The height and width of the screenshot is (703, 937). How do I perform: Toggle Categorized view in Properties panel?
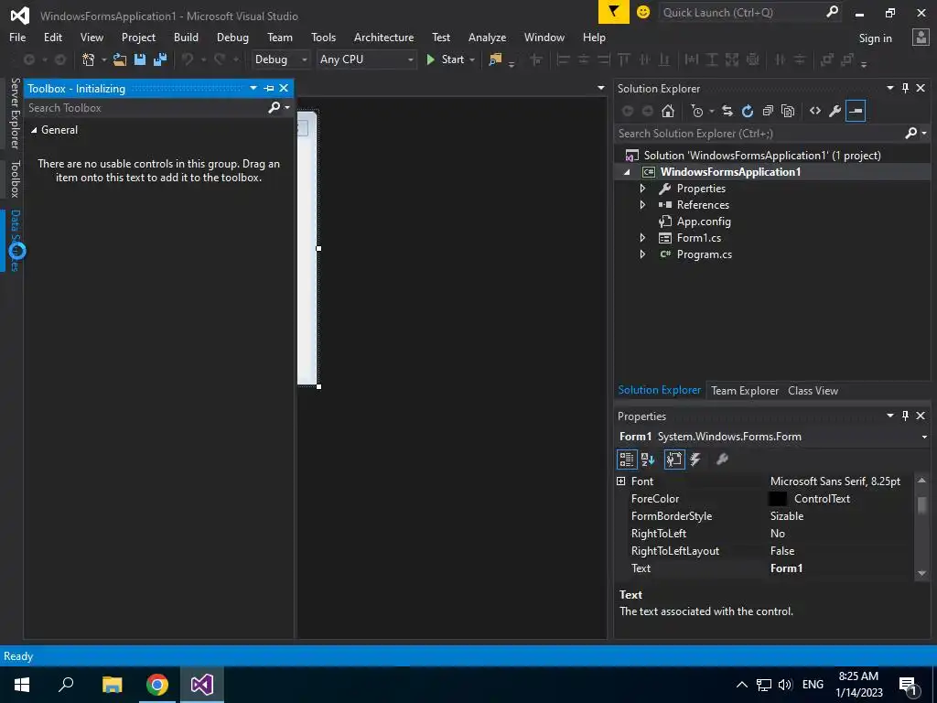627,460
